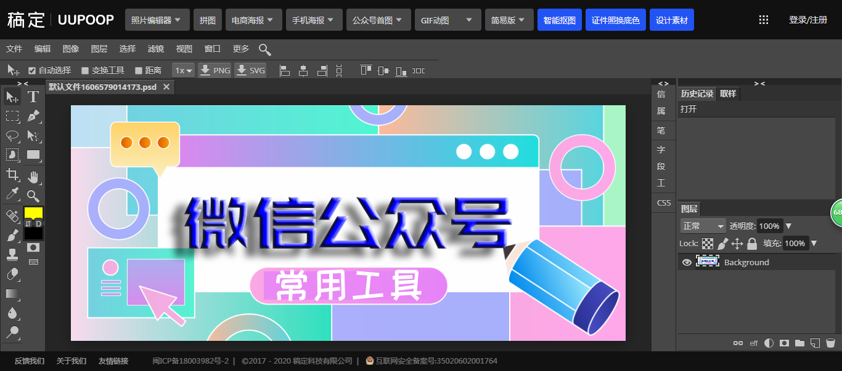Click 设计素材 button
Viewport: 842px width, 371px height.
click(672, 20)
